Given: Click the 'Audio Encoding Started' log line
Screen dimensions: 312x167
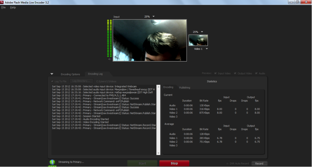Looking at the screenshot, I should [x=80, y=119].
